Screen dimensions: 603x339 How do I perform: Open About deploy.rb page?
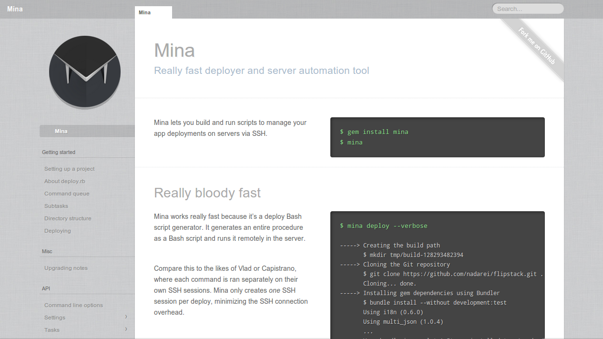coord(65,181)
